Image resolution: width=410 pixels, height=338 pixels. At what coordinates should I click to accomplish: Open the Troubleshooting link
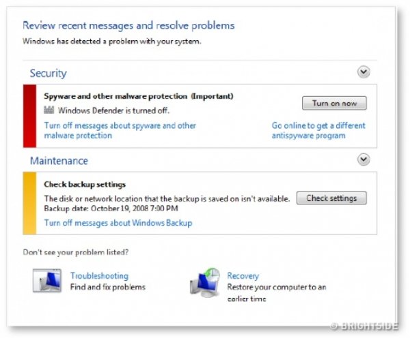click(99, 276)
